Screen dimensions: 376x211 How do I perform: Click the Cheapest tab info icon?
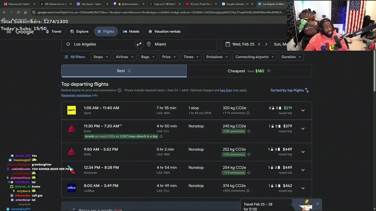pos(269,71)
